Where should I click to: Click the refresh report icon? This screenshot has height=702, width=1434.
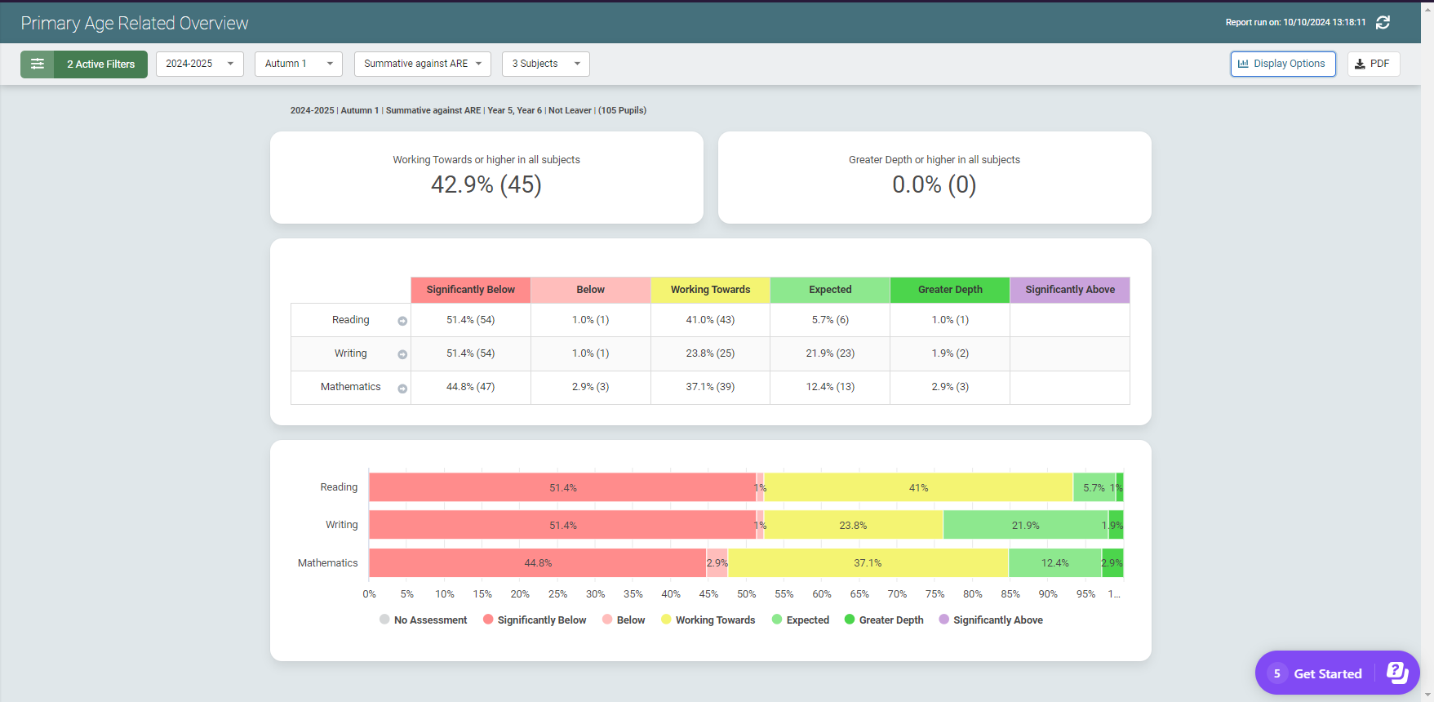point(1383,23)
